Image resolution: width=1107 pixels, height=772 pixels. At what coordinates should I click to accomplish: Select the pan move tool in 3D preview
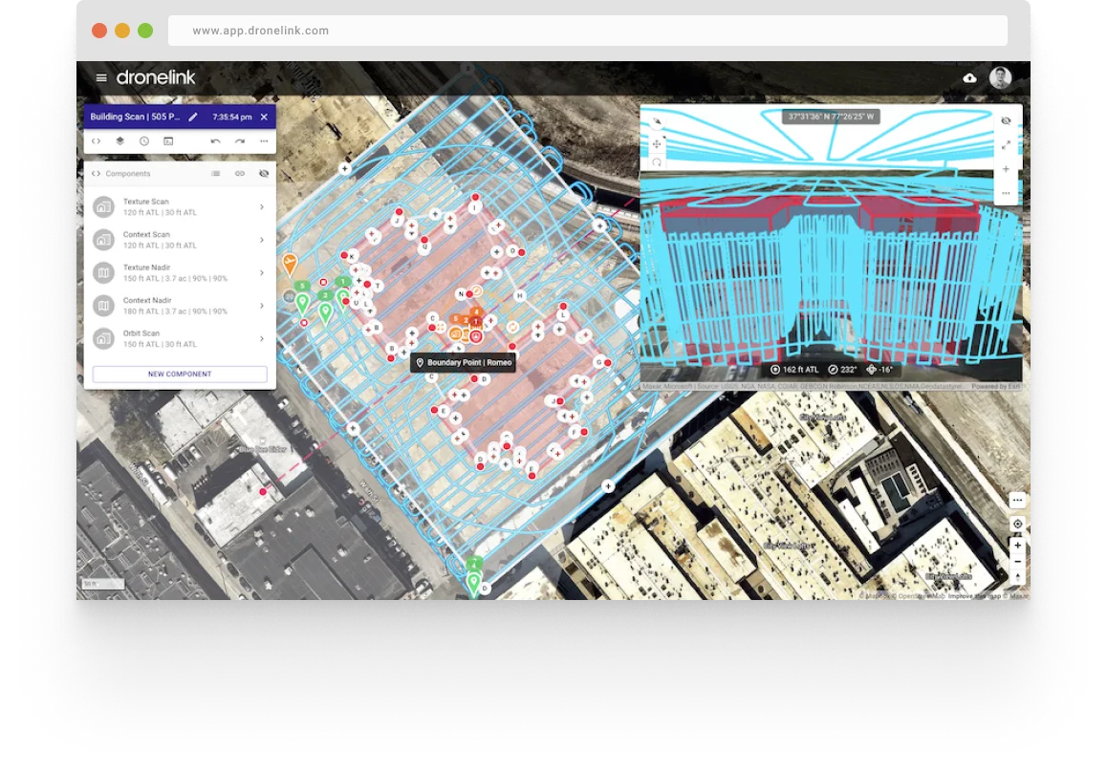tap(657, 144)
